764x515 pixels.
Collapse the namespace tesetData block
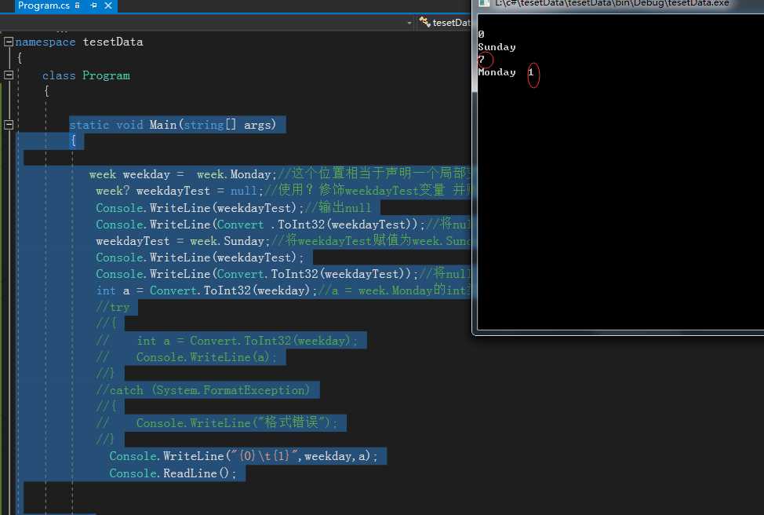click(x=9, y=42)
